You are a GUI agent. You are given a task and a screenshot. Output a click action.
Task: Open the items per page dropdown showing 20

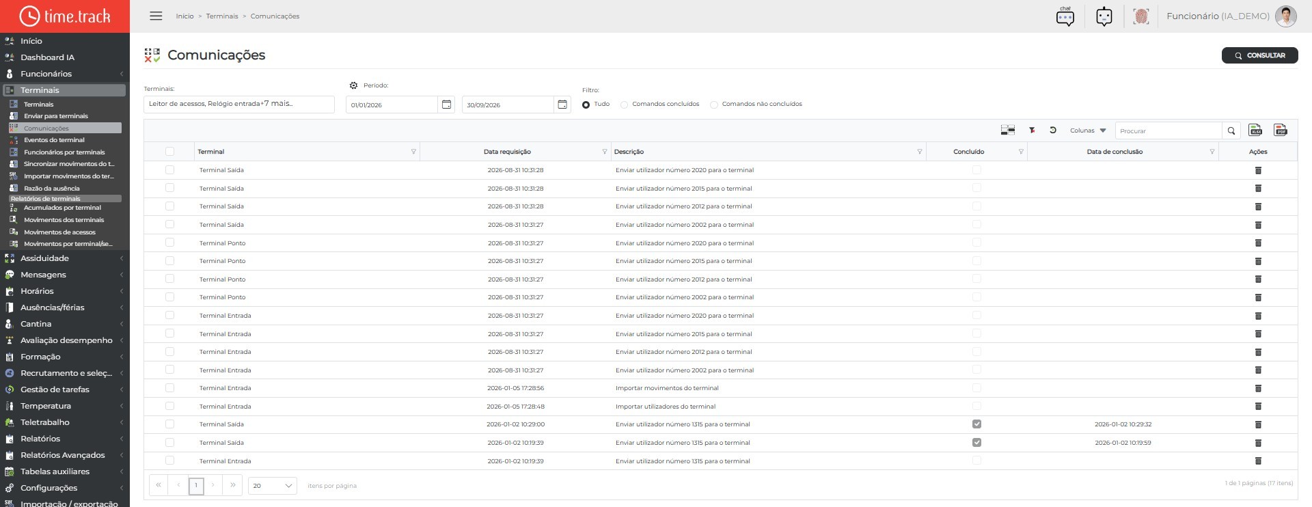tap(272, 485)
